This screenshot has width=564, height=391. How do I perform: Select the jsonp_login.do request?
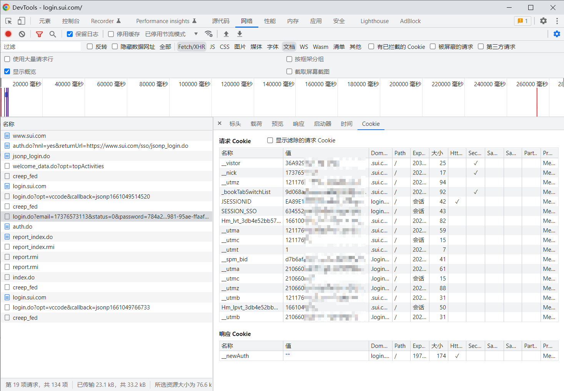(x=31, y=156)
